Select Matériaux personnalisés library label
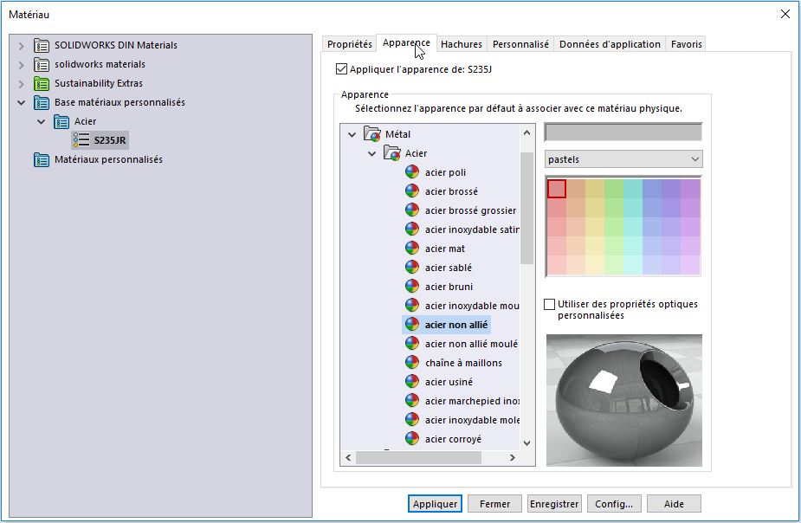 [108, 160]
